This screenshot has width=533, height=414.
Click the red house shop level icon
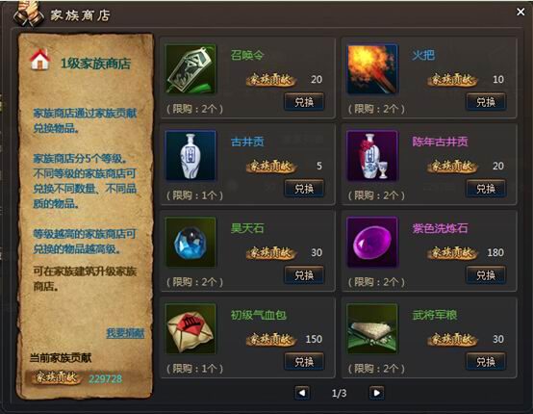[x=40, y=60]
